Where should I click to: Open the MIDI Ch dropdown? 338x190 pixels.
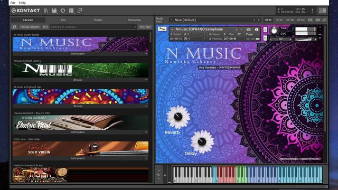point(188,39)
